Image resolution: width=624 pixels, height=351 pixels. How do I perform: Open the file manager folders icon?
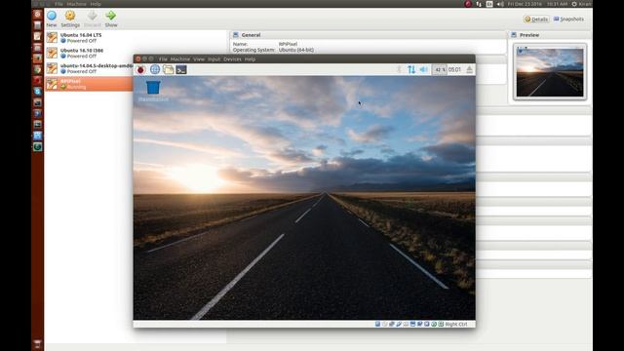[169, 69]
